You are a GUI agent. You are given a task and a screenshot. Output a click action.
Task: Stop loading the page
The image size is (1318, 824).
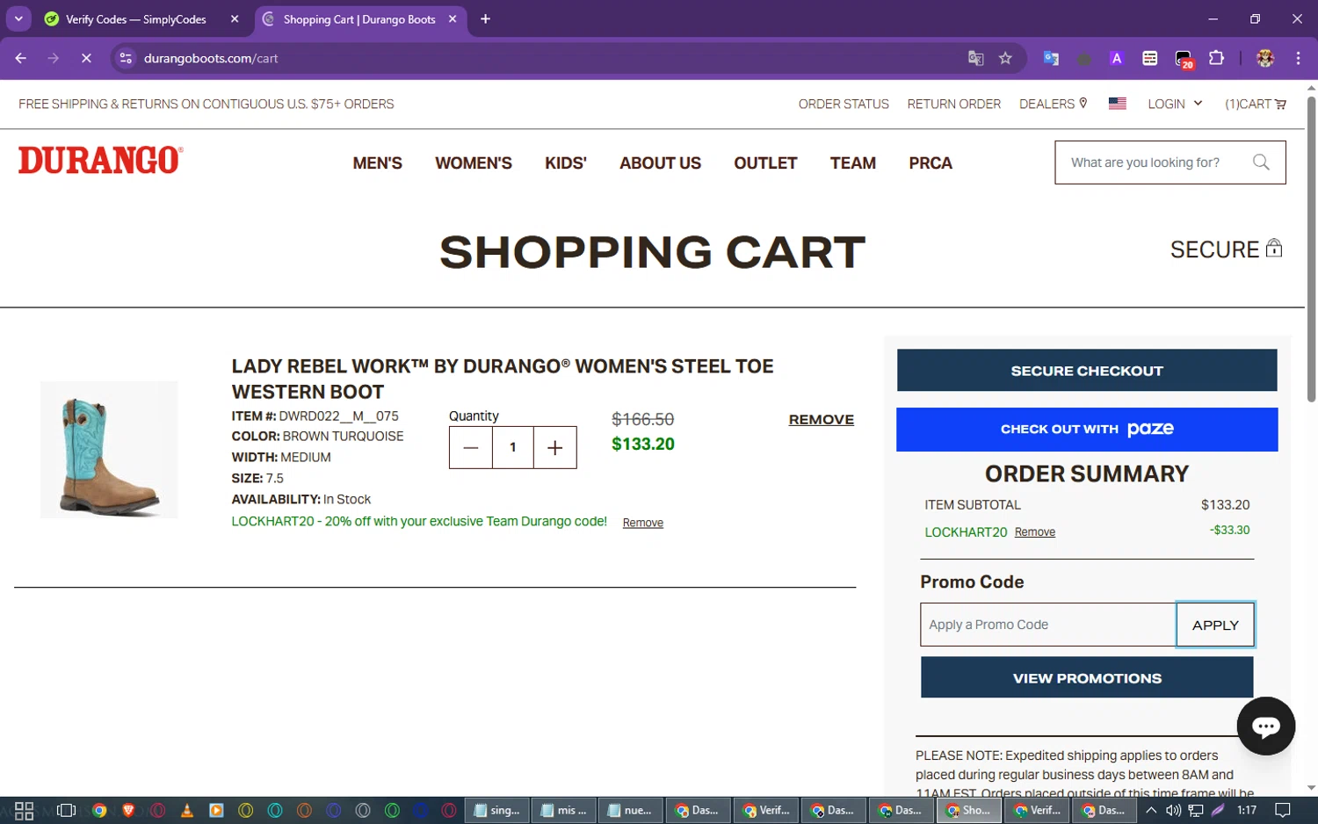coord(86,58)
